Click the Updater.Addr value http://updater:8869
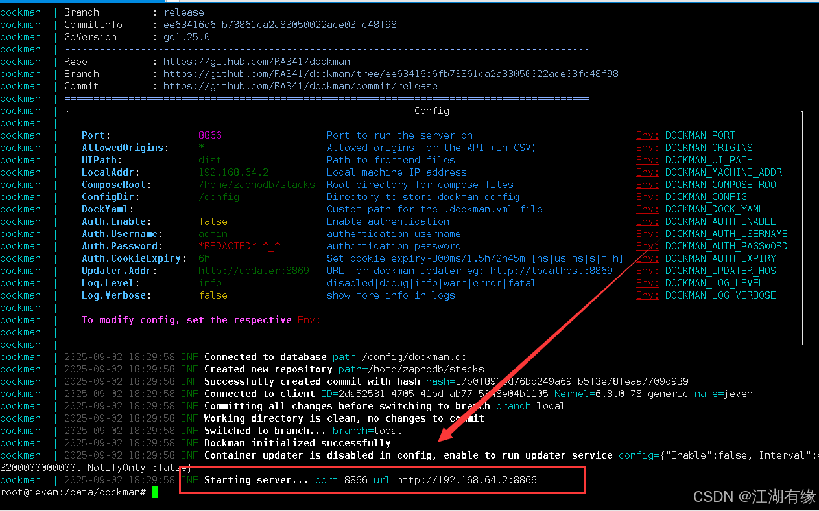Screen dimensions: 819x511 click(x=254, y=271)
